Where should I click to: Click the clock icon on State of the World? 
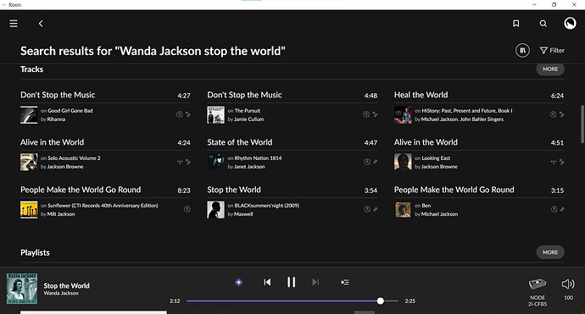pos(367,162)
